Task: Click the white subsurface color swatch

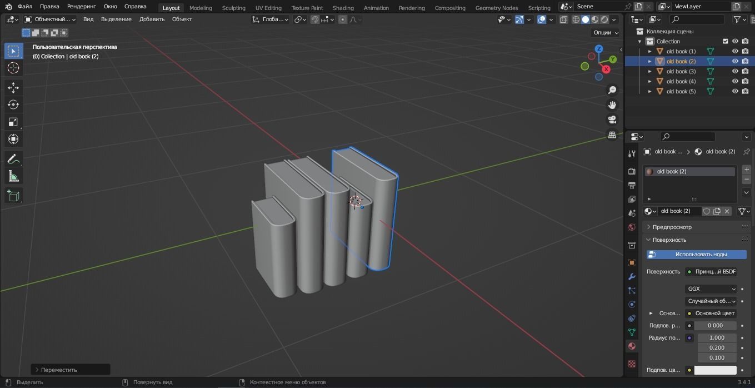Action: (715, 370)
